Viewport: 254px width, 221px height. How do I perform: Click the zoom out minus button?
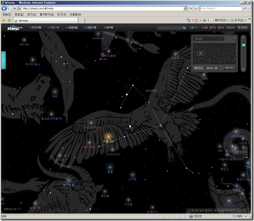pos(243,37)
